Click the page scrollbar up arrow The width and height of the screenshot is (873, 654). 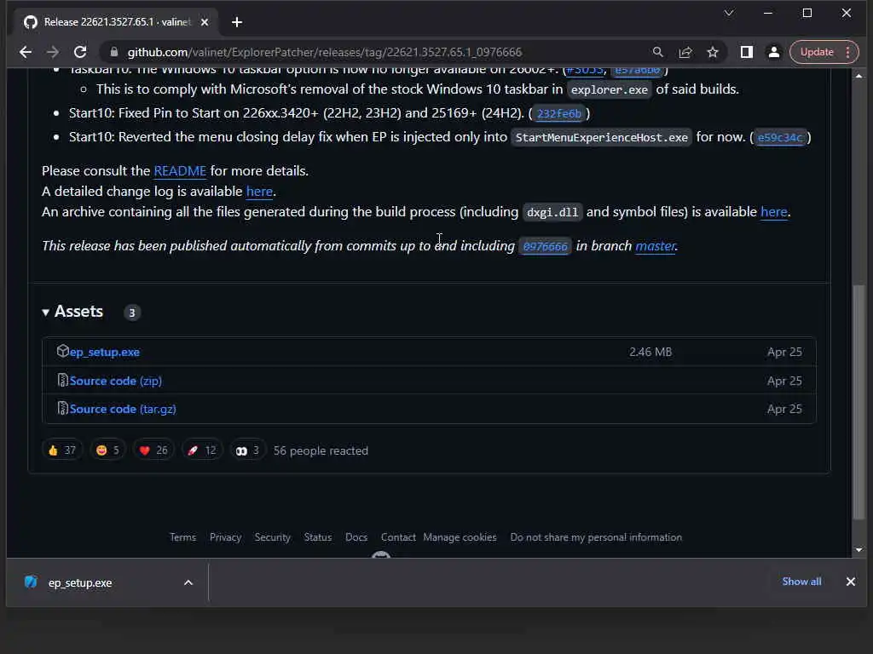coord(859,76)
